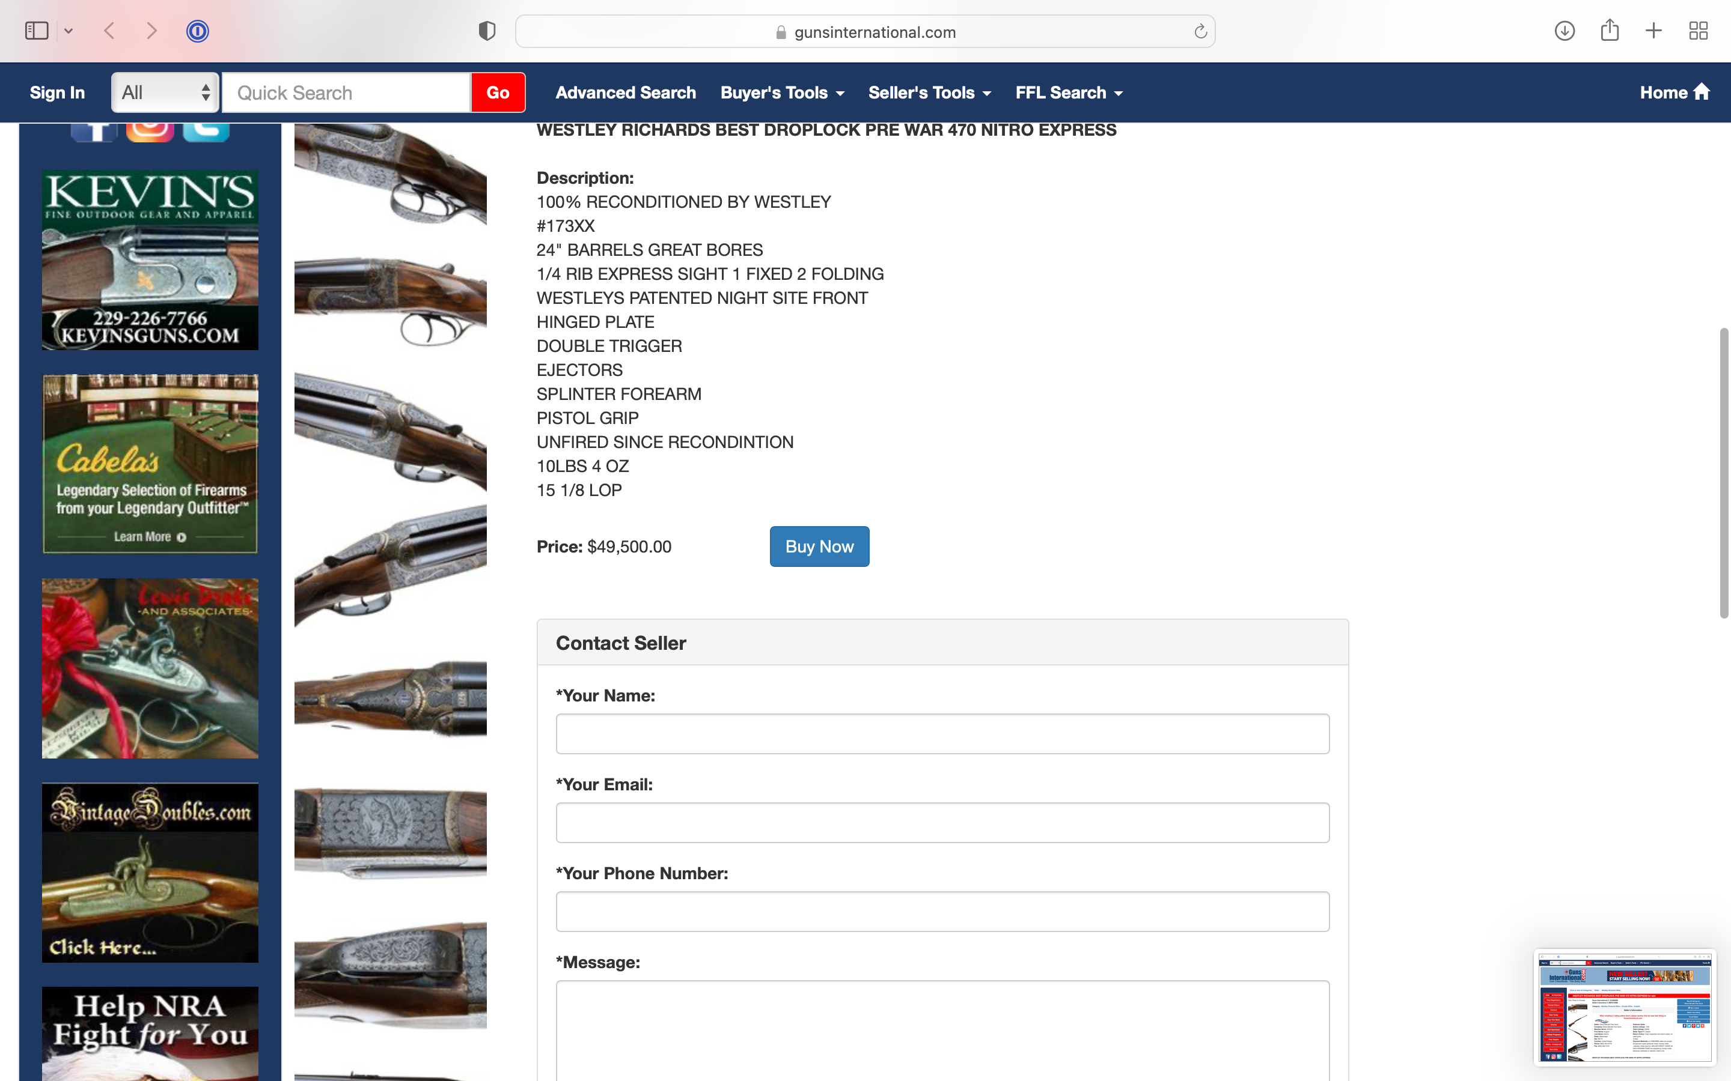1731x1081 pixels.
Task: Open the screenshot preview thumbnail
Action: tap(1625, 1007)
